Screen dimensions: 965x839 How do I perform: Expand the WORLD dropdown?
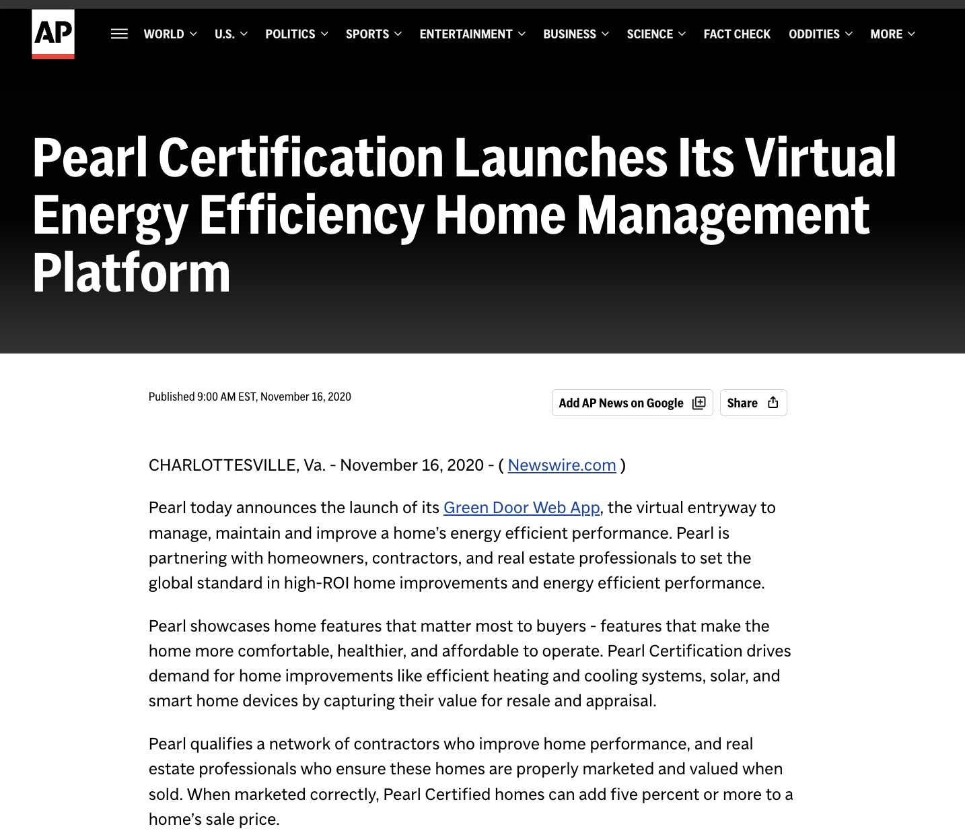[164, 34]
